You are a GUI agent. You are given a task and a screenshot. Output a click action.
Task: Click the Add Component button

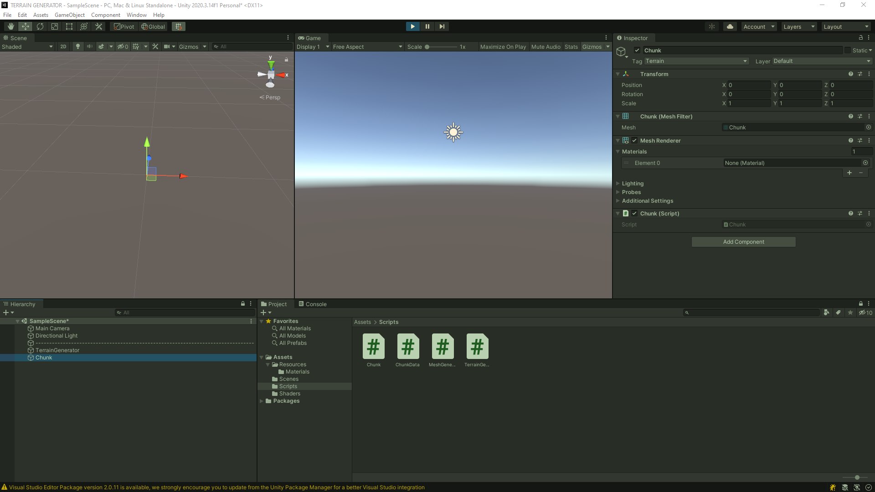tap(743, 242)
